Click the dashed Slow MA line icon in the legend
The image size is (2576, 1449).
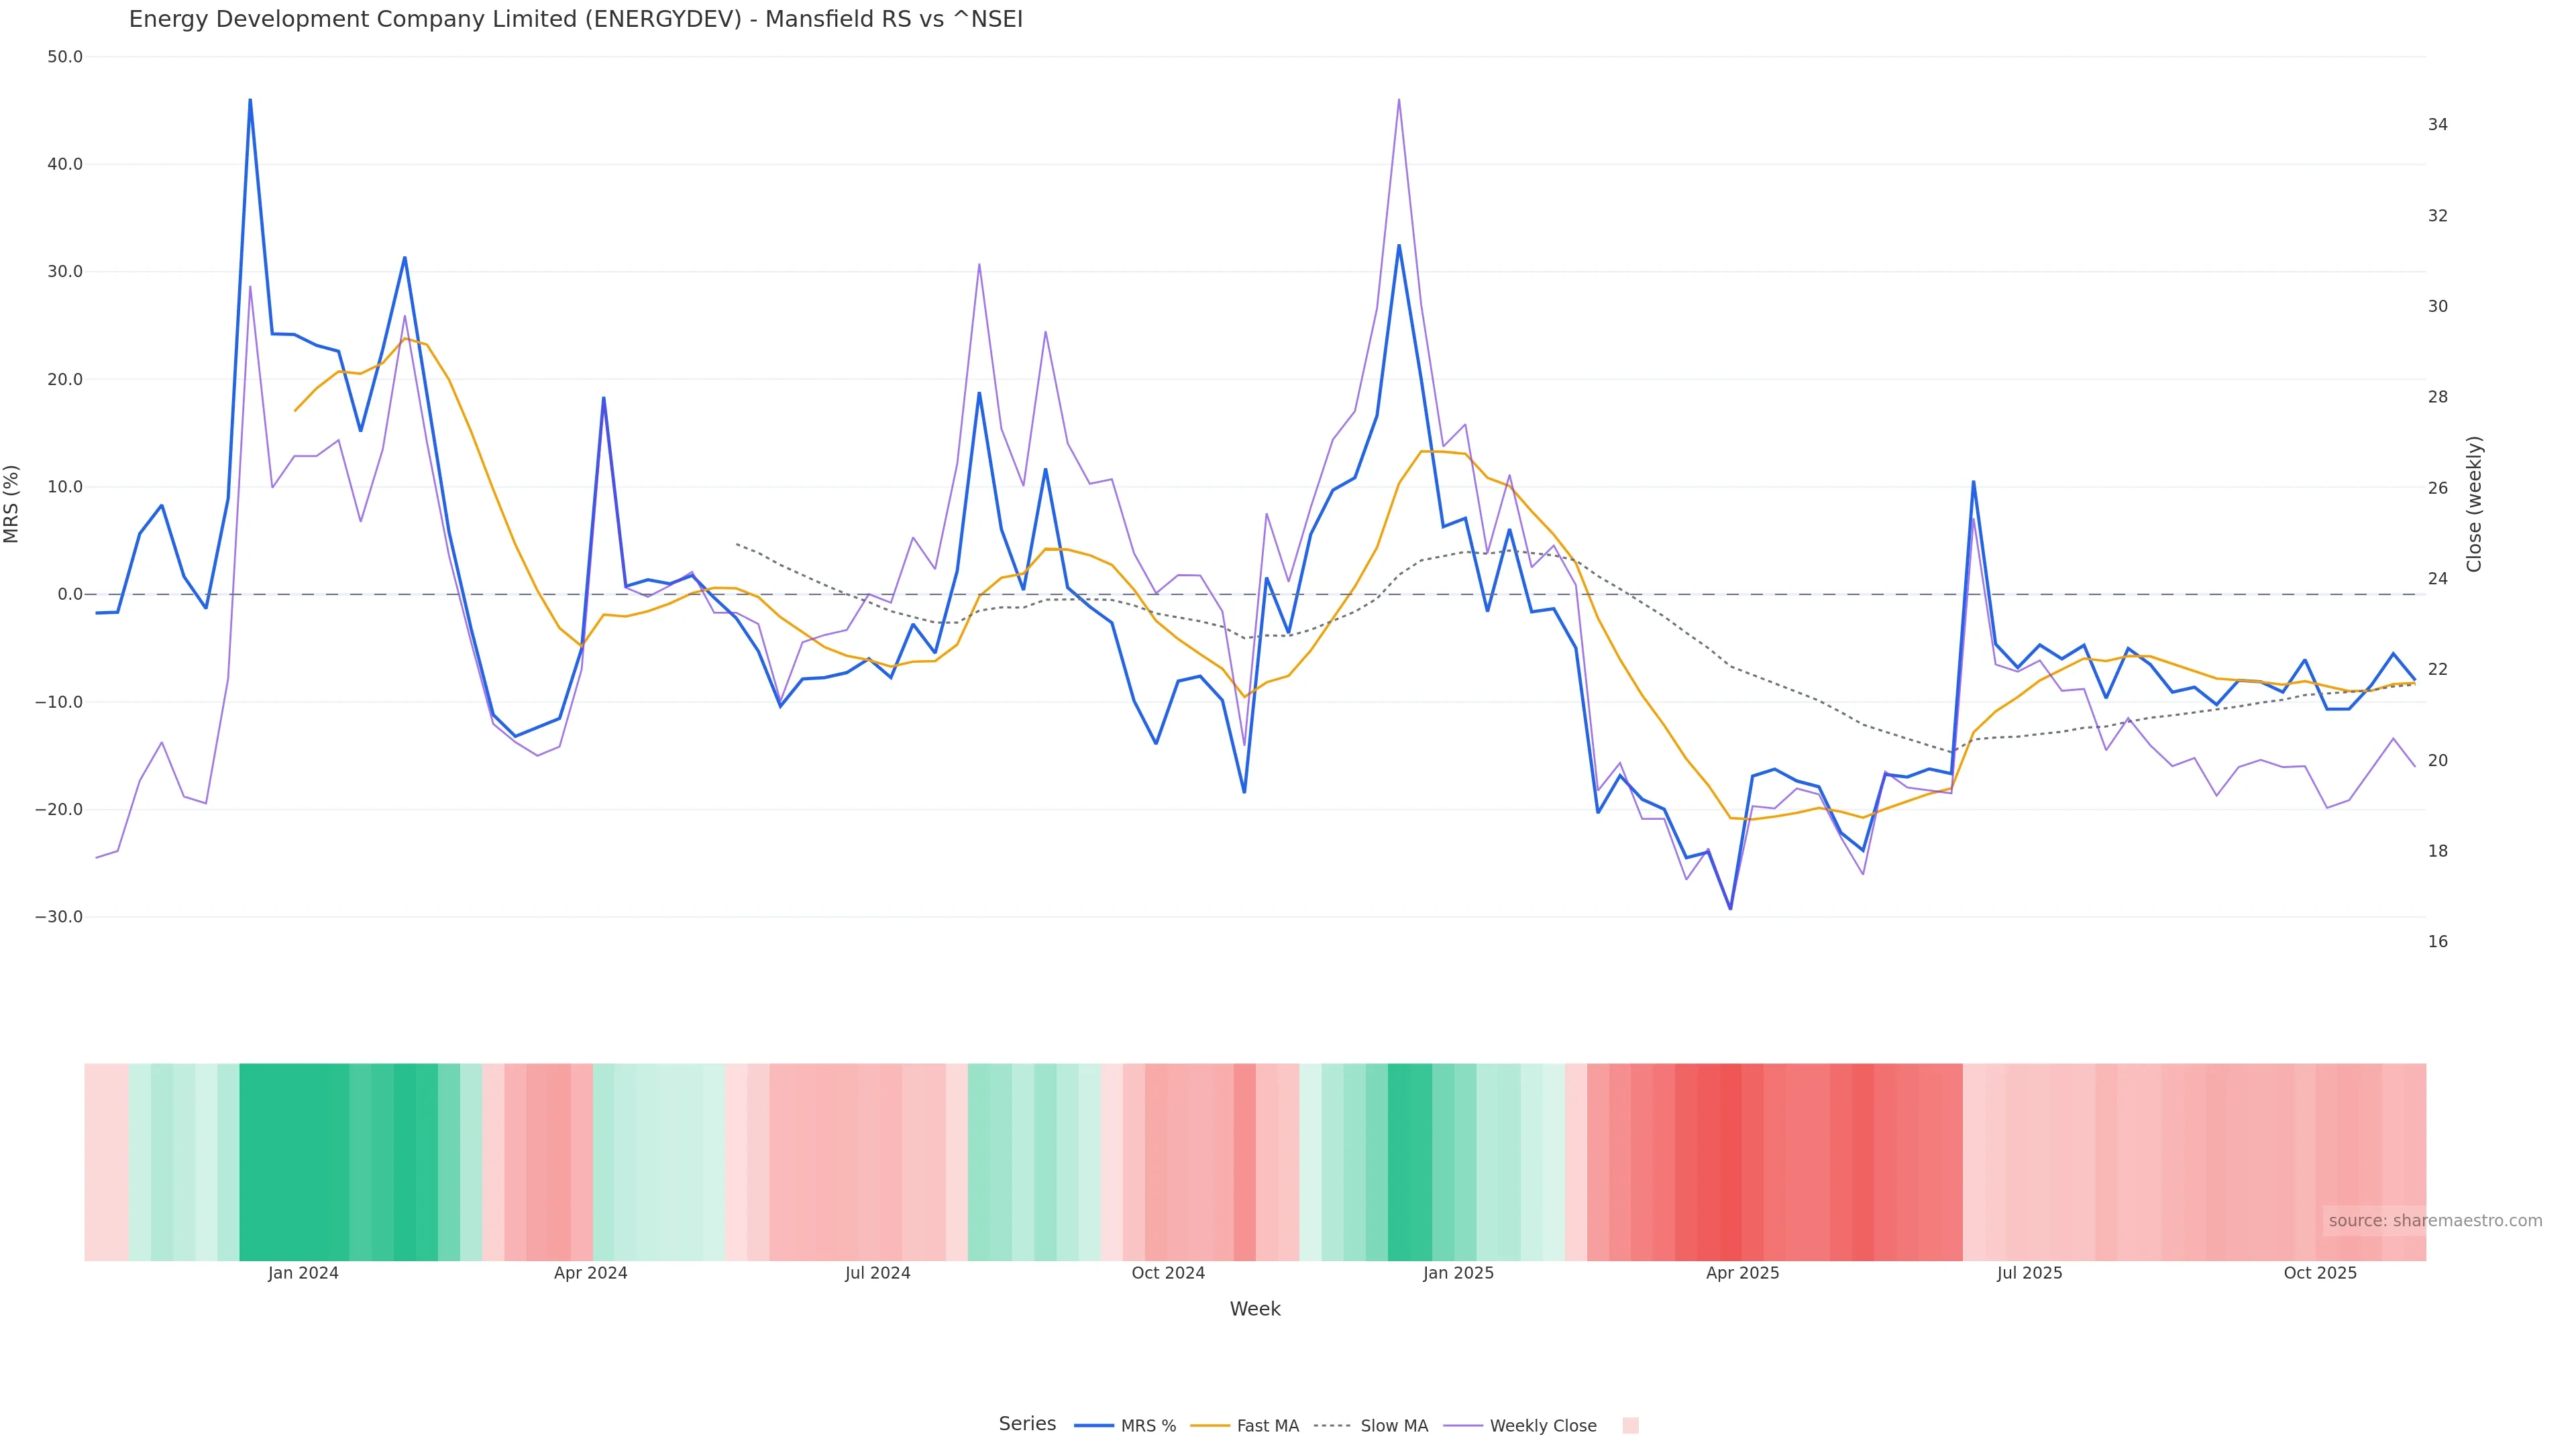click(x=1332, y=1426)
